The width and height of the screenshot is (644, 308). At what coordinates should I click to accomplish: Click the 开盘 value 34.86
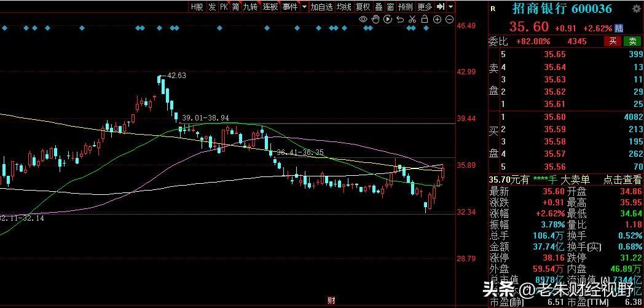coord(632,191)
